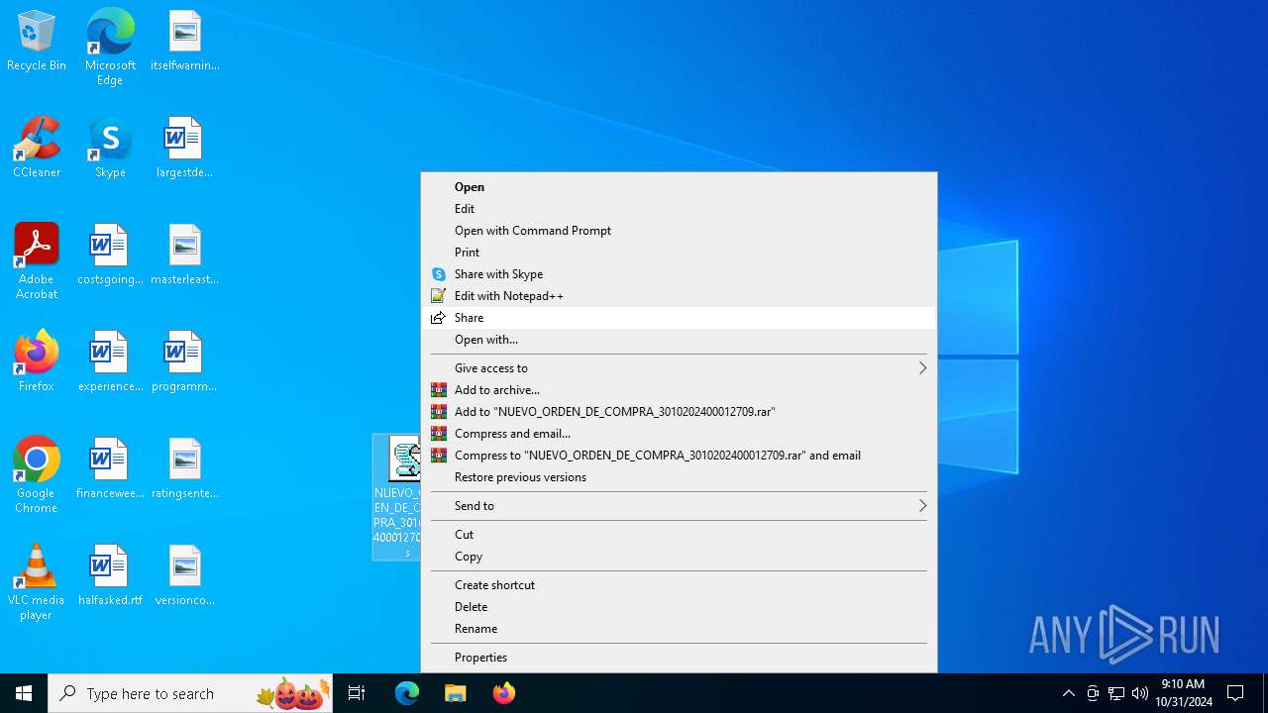Select Share with Skype menu entry
Screen dimensions: 1268x713
679,274
